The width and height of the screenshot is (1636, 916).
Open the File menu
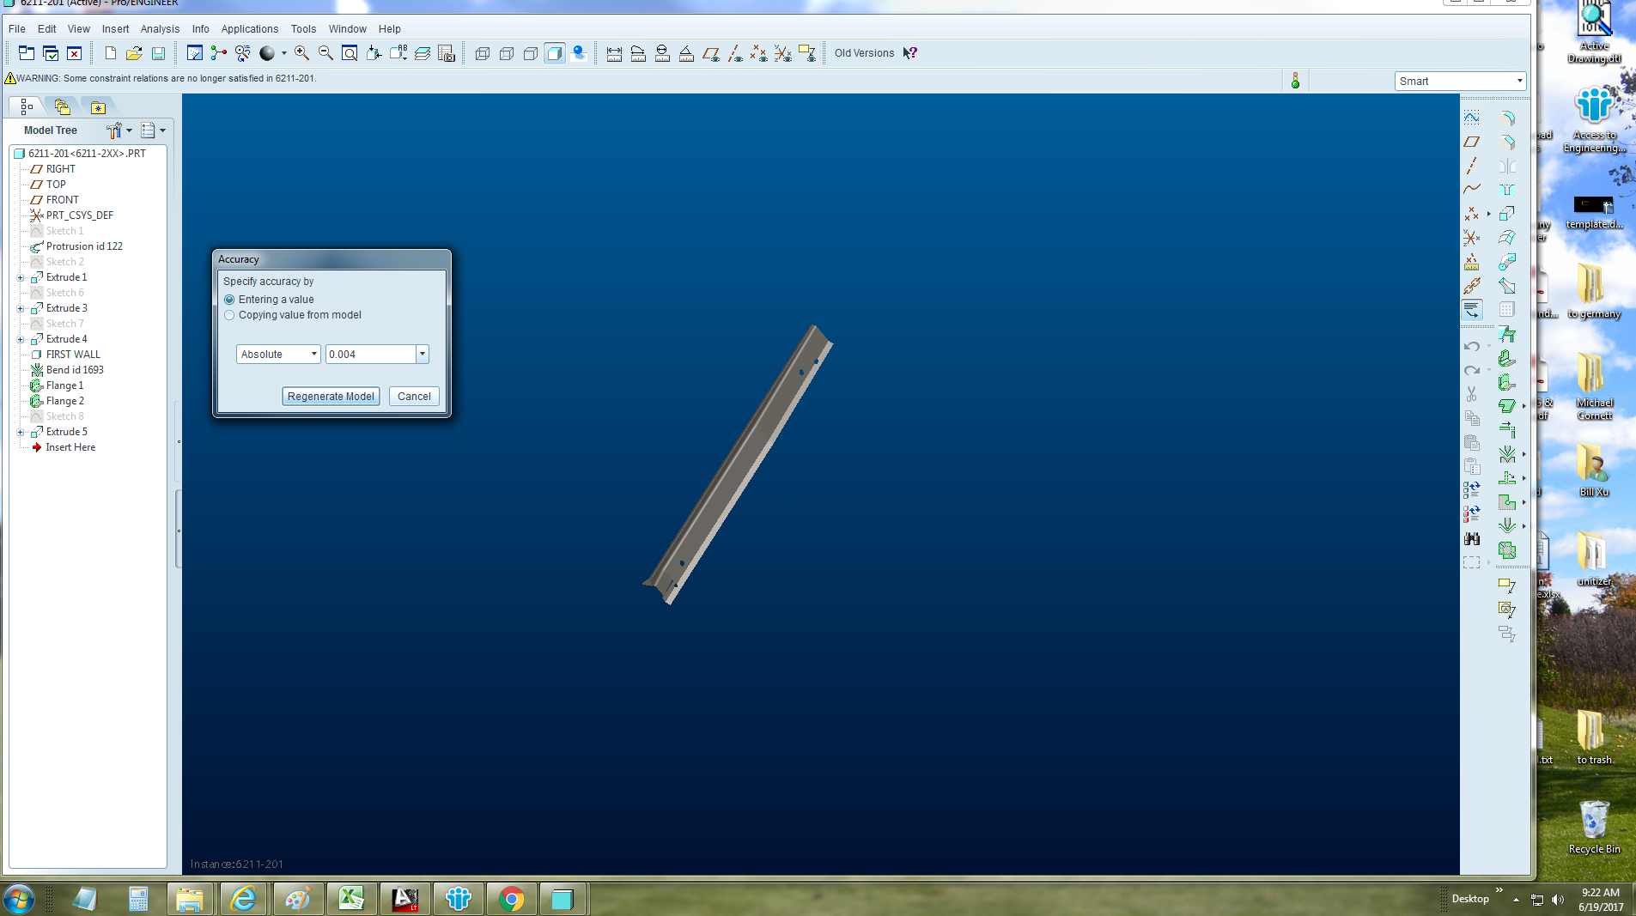click(17, 28)
